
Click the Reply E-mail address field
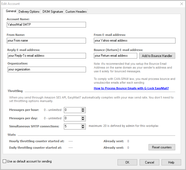pyautogui.click(x=47, y=56)
